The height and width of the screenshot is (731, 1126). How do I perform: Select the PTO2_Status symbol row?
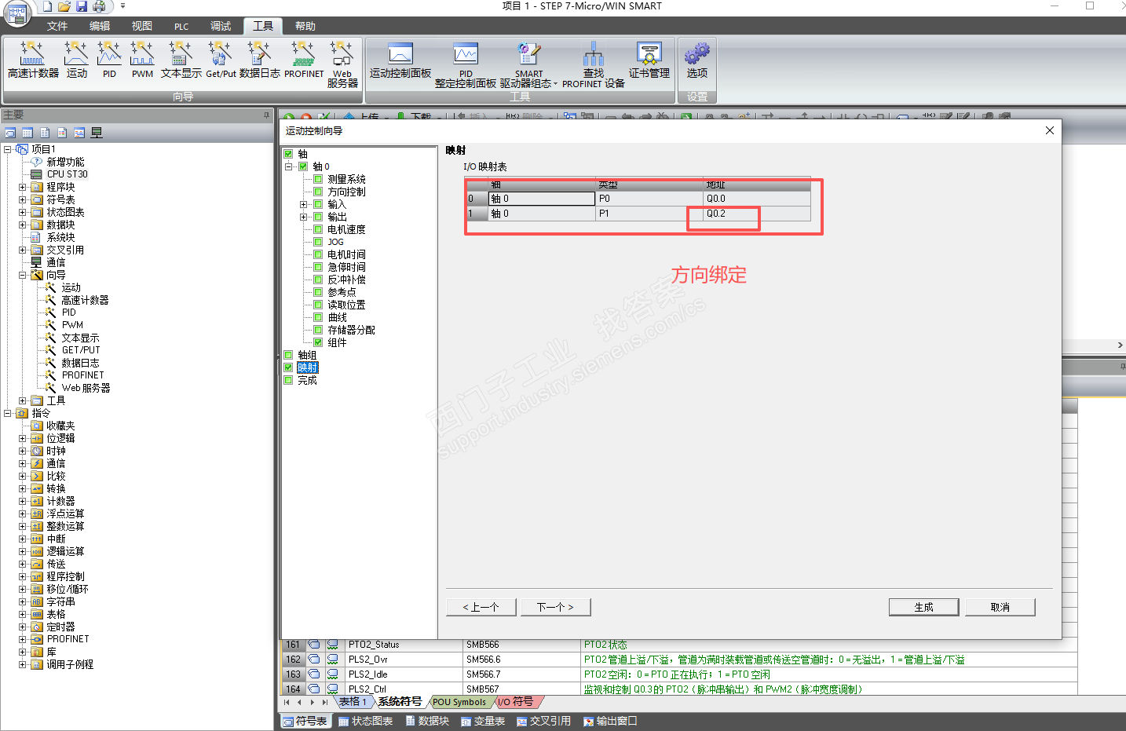[679, 645]
